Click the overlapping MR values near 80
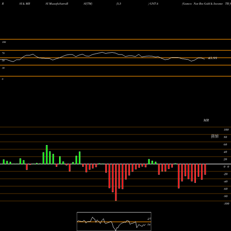The width and height of the screenshot is (231, 231). [215, 136]
